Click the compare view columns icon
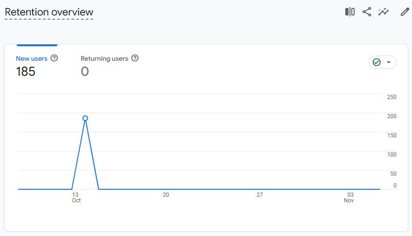The height and width of the screenshot is (236, 412). [350, 12]
